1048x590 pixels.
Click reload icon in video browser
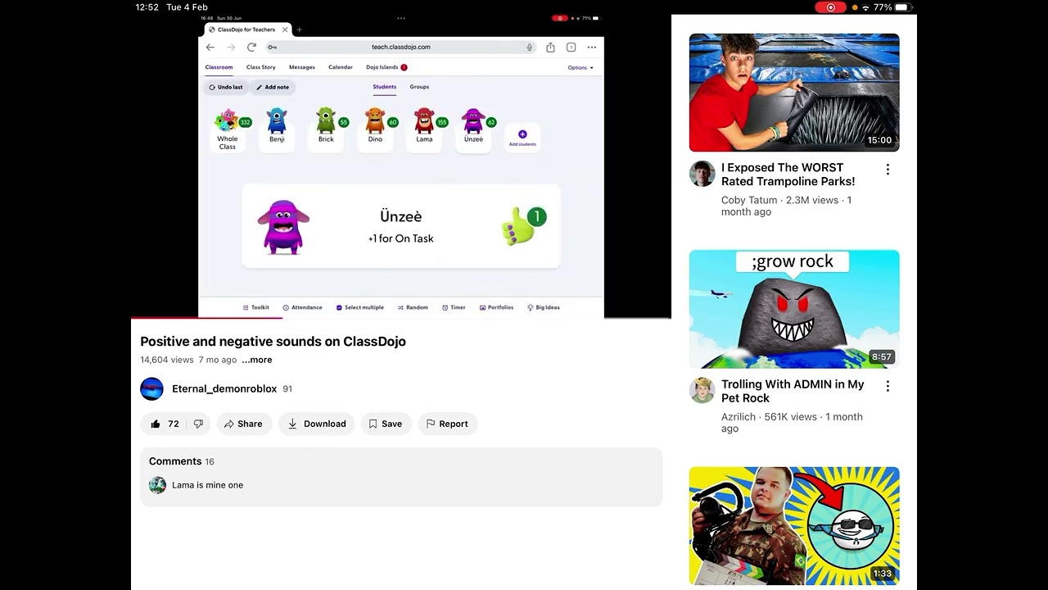[x=251, y=47]
